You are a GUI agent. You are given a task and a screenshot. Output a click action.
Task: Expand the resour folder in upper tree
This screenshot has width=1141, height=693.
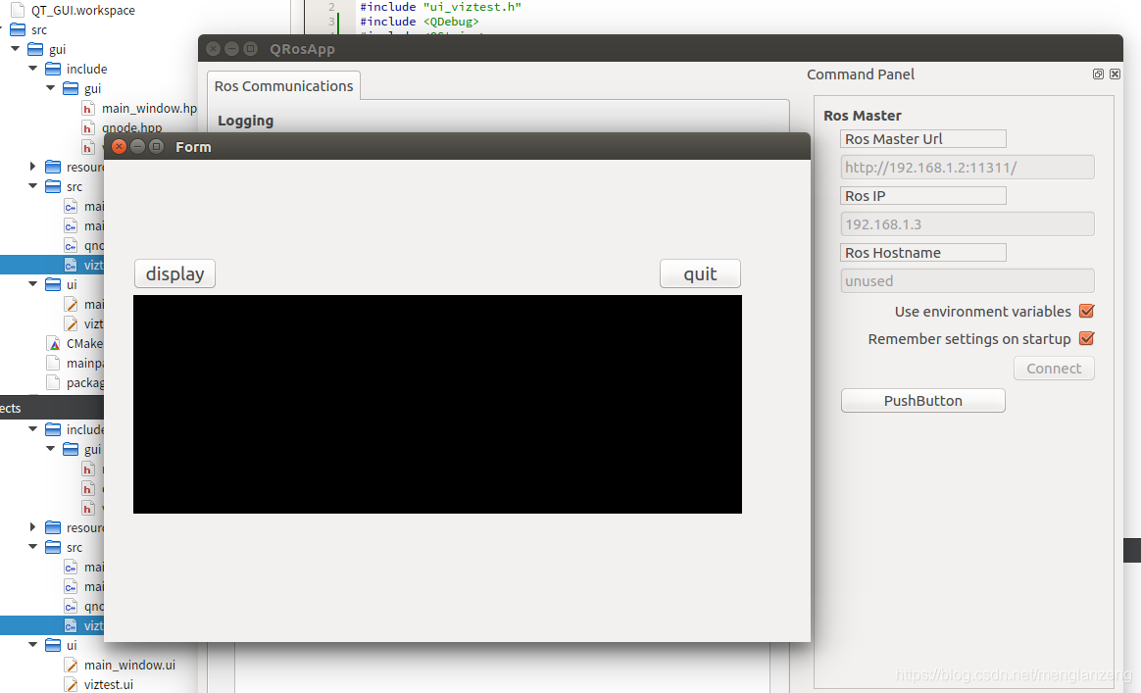tap(32, 167)
